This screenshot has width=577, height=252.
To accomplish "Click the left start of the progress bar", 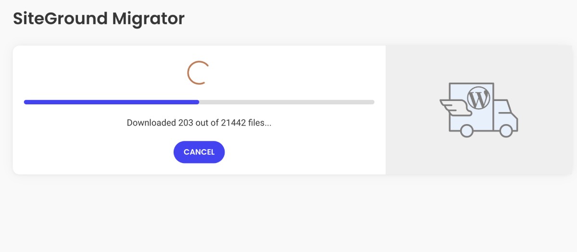I will click(26, 102).
